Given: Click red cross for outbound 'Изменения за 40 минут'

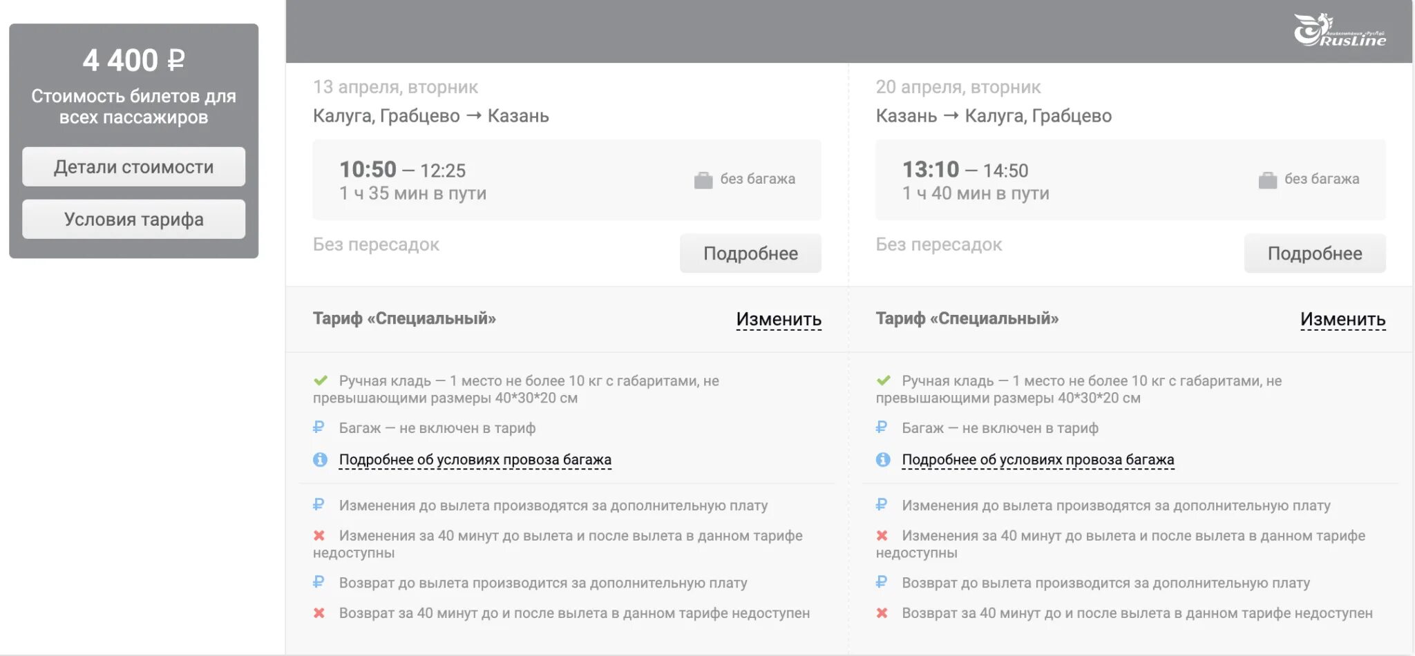Looking at the screenshot, I should pos(319,535).
